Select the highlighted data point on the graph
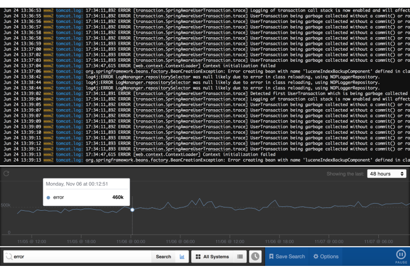The image size is (410, 273). pos(132,210)
